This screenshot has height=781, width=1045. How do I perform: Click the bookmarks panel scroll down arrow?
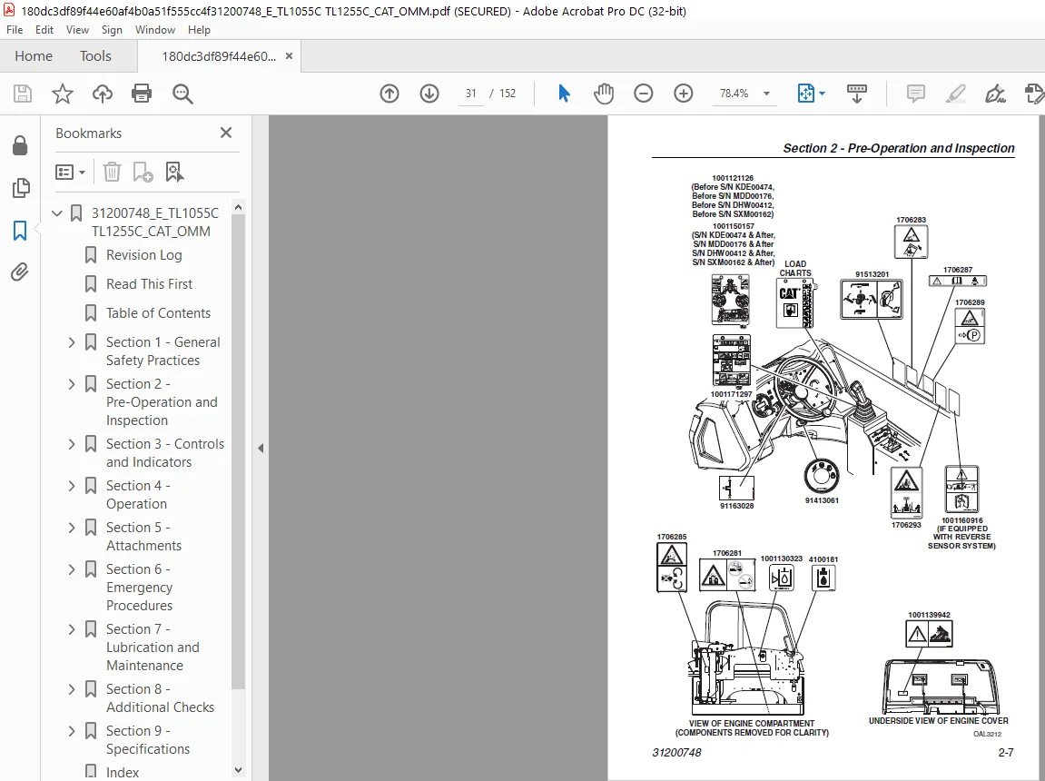(x=239, y=770)
